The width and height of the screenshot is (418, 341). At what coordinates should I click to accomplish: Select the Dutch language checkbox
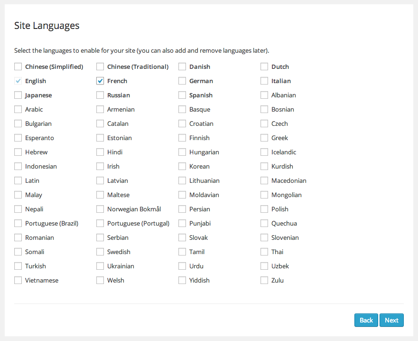(x=264, y=67)
